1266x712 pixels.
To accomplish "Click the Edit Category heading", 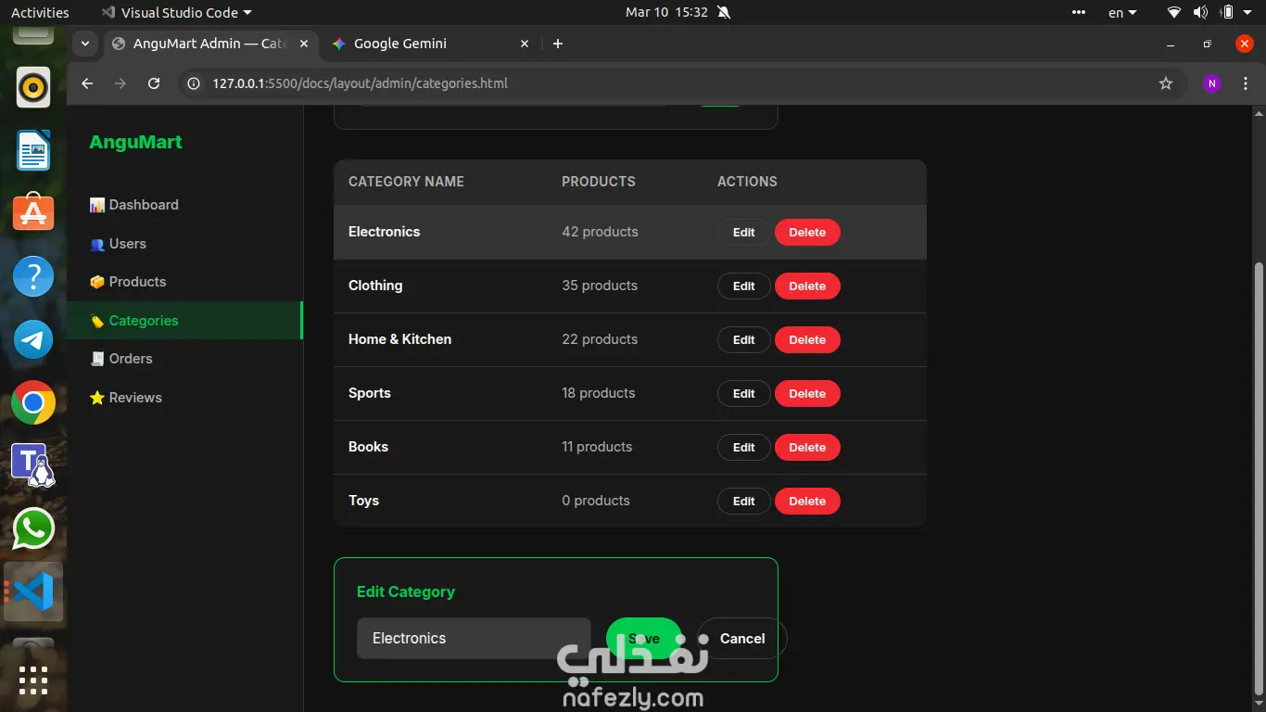I will point(406,591).
